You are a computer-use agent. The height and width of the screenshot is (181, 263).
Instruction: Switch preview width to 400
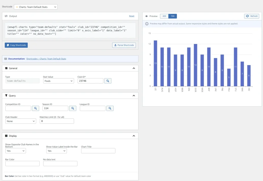point(164,16)
